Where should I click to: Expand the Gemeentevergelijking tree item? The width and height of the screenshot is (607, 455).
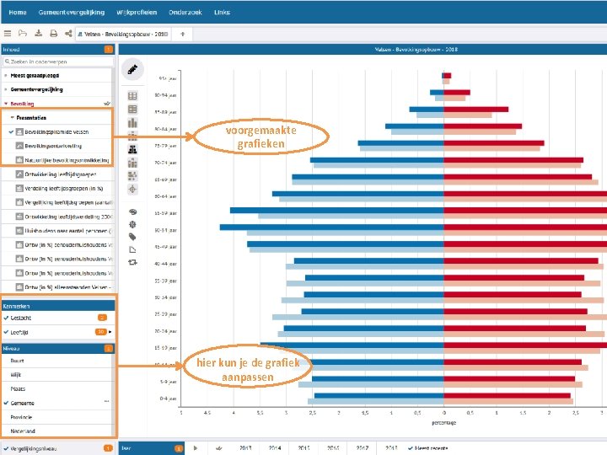[x=5, y=89]
